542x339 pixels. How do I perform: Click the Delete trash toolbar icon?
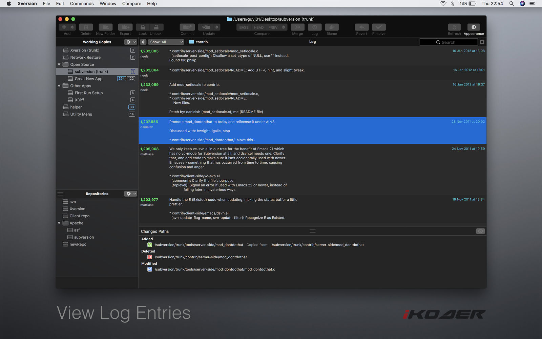[x=86, y=27]
